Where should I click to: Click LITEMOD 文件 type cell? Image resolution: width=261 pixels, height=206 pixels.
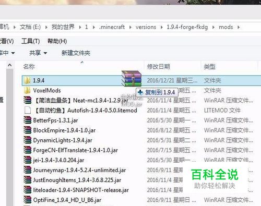tap(222, 110)
